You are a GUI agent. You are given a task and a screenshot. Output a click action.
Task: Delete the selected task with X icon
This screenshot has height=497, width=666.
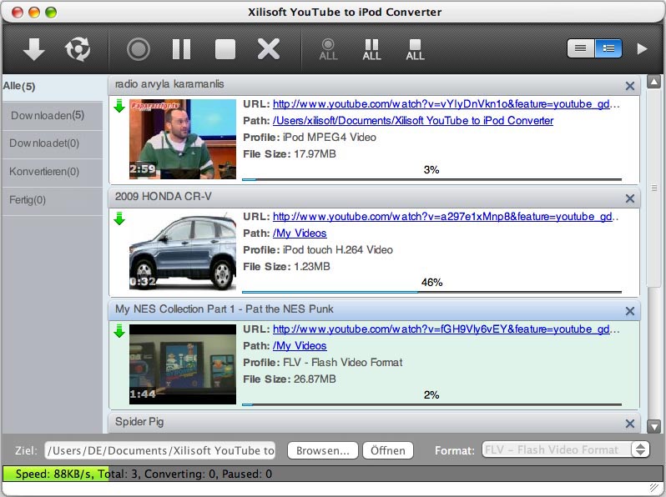click(x=269, y=49)
